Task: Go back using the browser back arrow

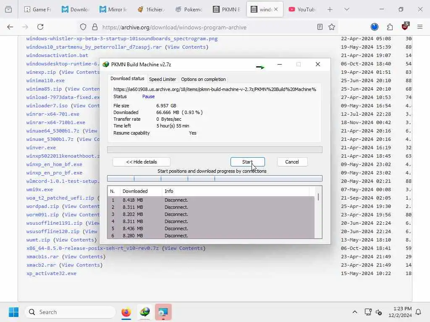Action: [10, 27]
